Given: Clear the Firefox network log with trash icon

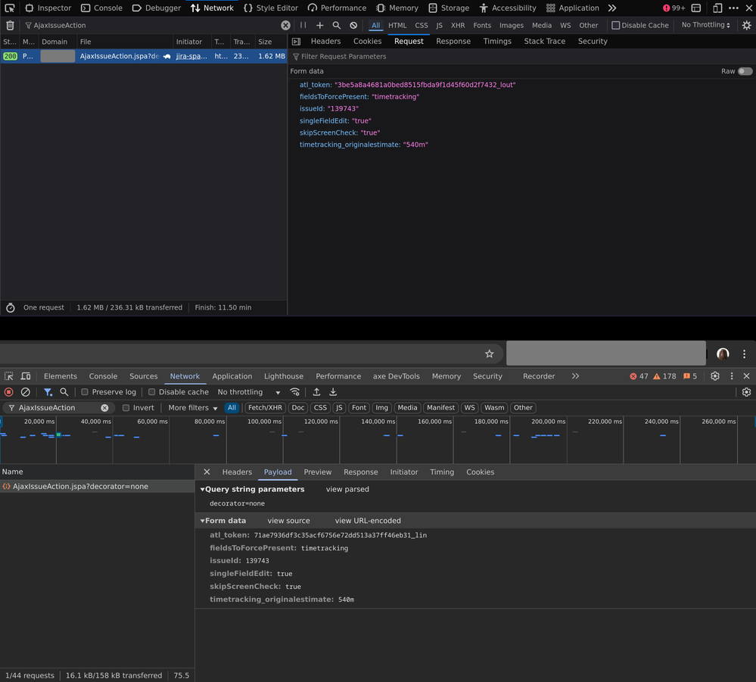Looking at the screenshot, I should [10, 25].
